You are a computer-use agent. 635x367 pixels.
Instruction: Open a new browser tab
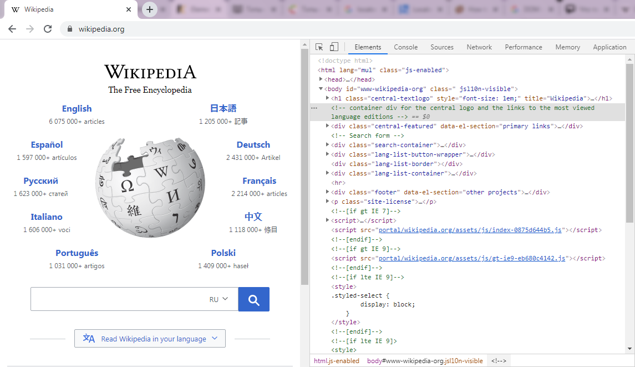[x=149, y=9]
